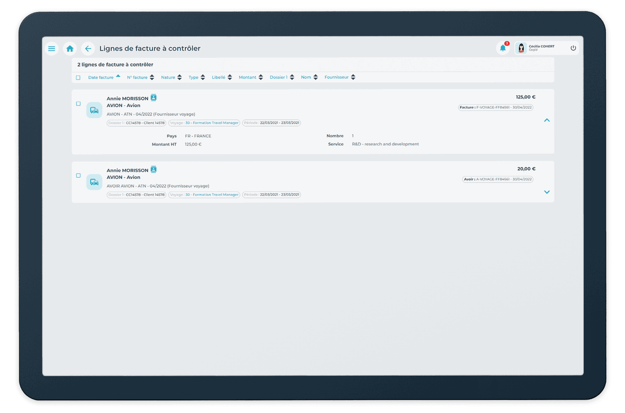Open the hamburger main menu
The width and height of the screenshot is (625, 413).
[52, 49]
